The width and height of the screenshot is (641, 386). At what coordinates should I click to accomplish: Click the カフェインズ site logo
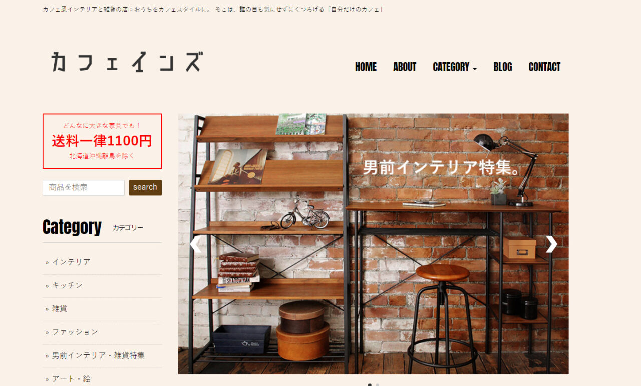coord(127,62)
